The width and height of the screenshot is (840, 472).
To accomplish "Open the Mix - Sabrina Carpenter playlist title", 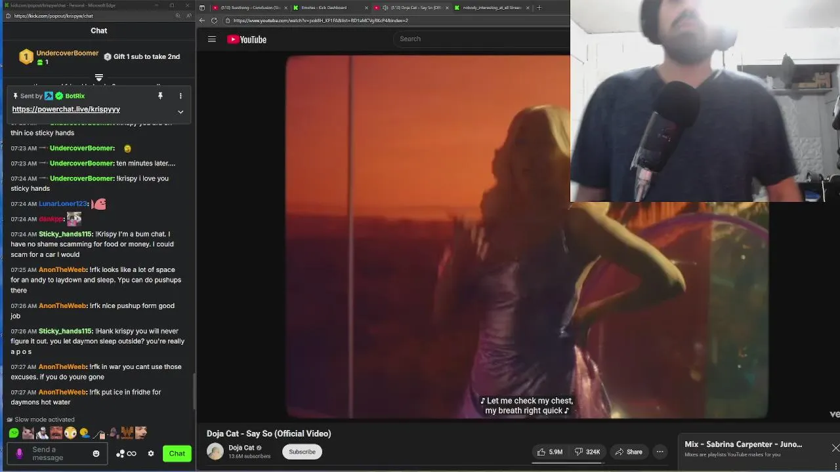I will (743, 444).
